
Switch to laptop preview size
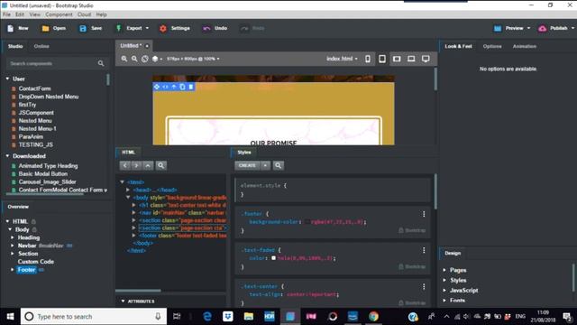coord(411,59)
